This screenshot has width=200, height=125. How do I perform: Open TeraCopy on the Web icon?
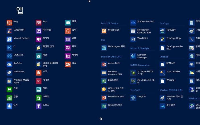[162, 48]
